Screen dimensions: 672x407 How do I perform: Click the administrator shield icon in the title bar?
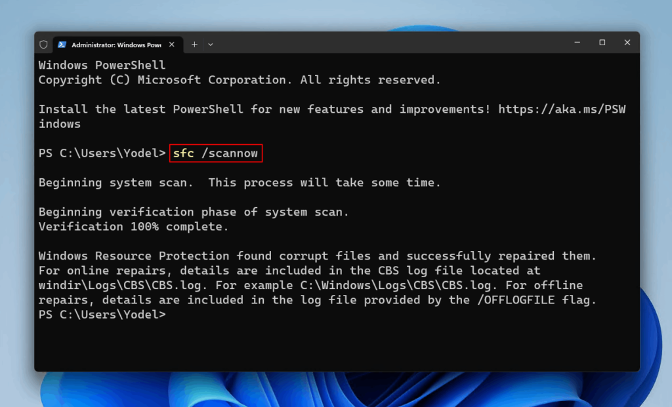[43, 43]
